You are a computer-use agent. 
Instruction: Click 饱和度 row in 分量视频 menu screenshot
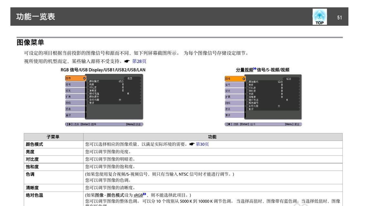coord(273,91)
